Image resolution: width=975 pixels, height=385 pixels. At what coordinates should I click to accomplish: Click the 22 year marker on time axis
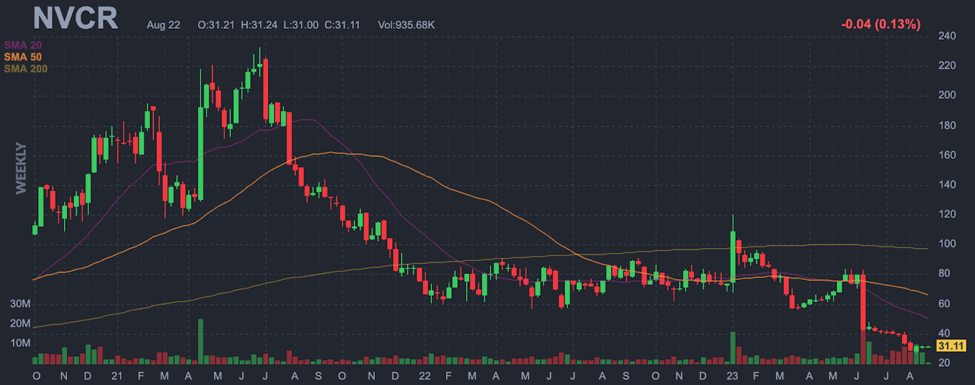(x=424, y=376)
